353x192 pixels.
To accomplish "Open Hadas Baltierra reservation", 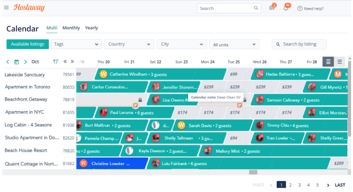I will point(290,74).
